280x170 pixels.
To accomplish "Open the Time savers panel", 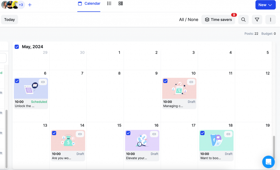I will 218,19.
